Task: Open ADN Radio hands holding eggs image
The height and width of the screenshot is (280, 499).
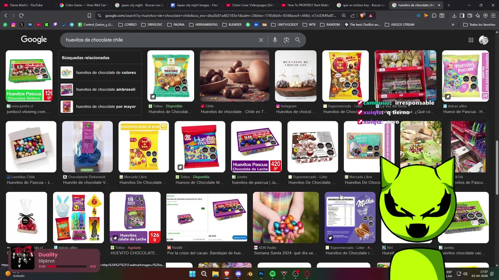Action: coord(286,217)
